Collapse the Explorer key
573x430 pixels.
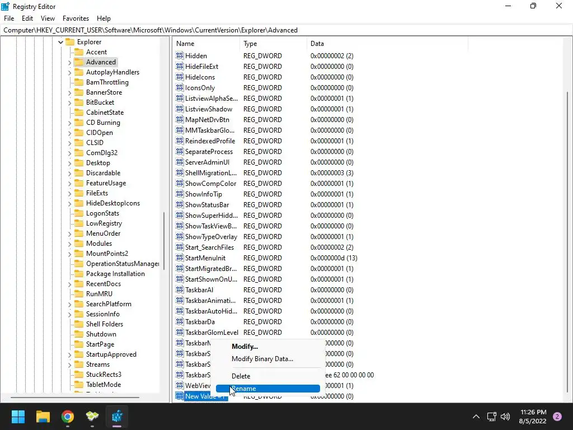pos(60,42)
